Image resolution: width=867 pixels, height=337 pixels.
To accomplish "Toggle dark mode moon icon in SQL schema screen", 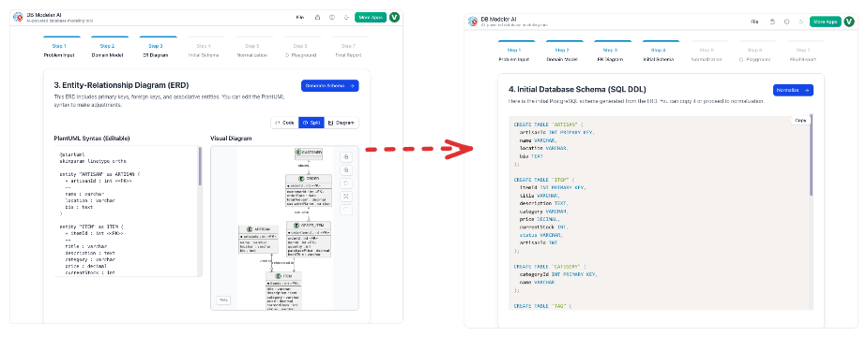I will point(800,22).
